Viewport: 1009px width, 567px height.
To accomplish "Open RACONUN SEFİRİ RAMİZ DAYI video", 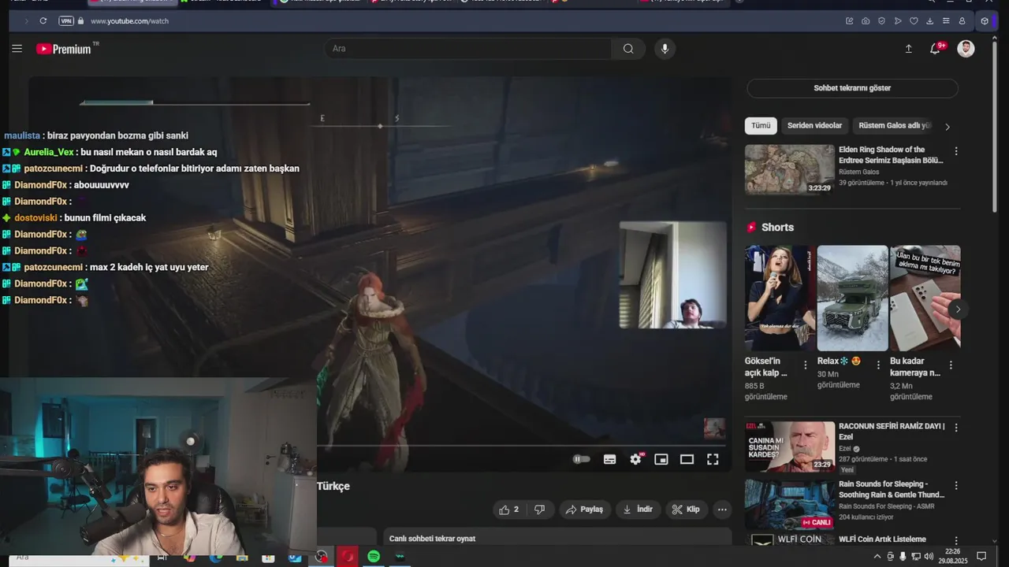I will [789, 447].
